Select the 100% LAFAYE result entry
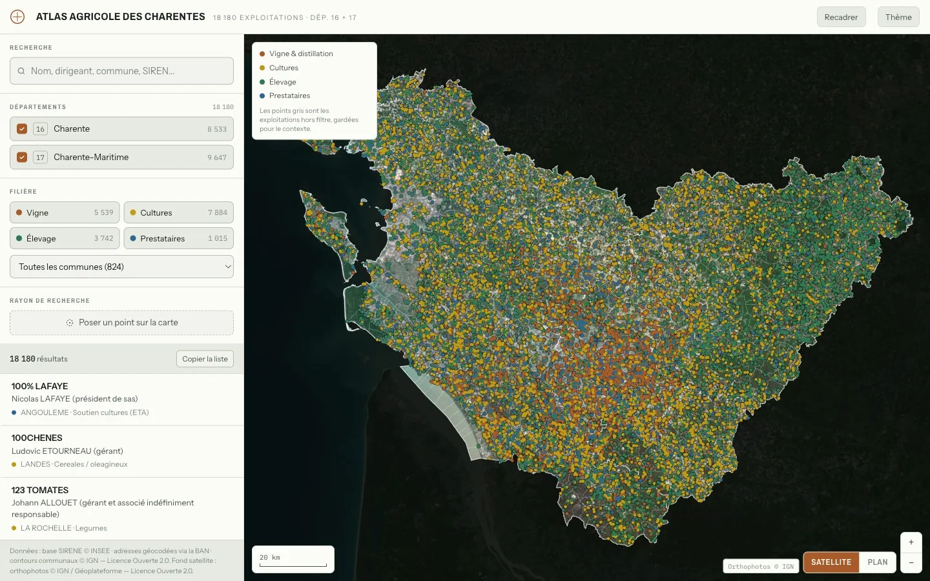The width and height of the screenshot is (930, 581). [121, 400]
